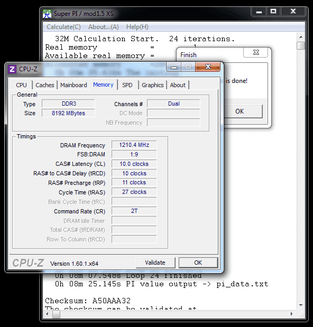Switch to the CPU tab in CPU-Z
The image size is (313, 327).
click(x=21, y=85)
